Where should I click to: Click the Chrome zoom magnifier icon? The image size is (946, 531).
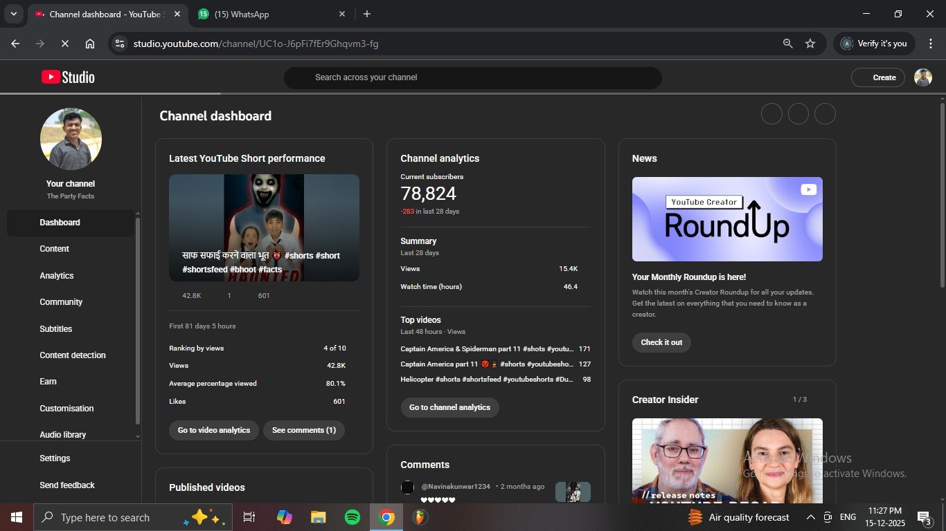click(x=787, y=44)
